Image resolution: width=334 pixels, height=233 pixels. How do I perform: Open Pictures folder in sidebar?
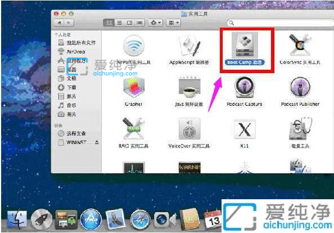pyautogui.click(x=67, y=114)
